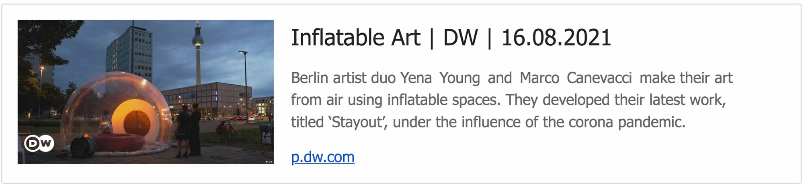Click the high-rise building in thumbnail
The height and width of the screenshot is (186, 804).
[129, 52]
